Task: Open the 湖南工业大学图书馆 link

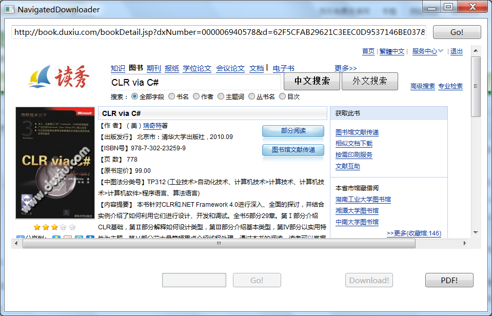Action: (363, 199)
